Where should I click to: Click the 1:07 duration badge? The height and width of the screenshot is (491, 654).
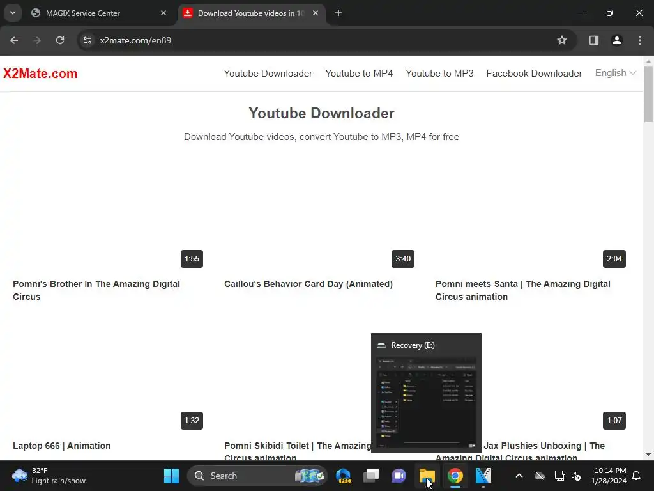click(614, 421)
